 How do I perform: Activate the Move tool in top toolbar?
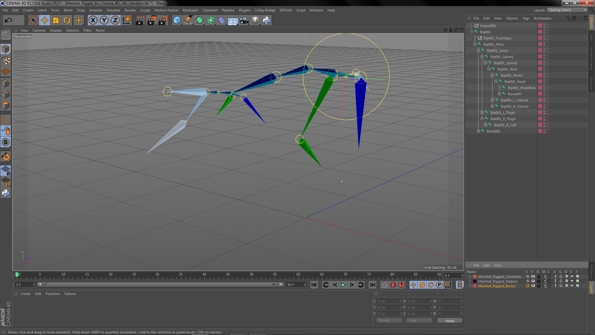[45, 20]
